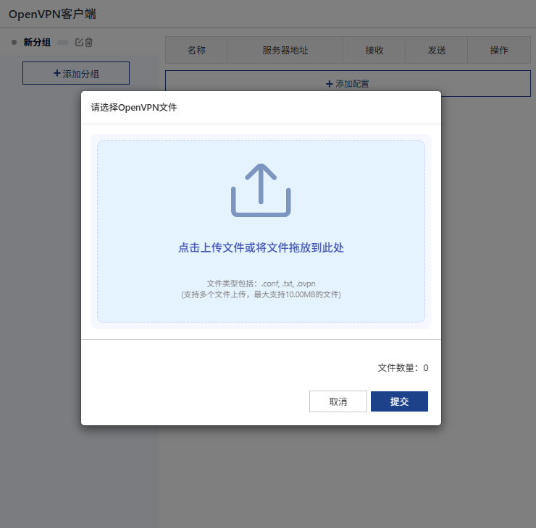Click the 添加配置 button
This screenshot has height=528, width=536.
348,84
